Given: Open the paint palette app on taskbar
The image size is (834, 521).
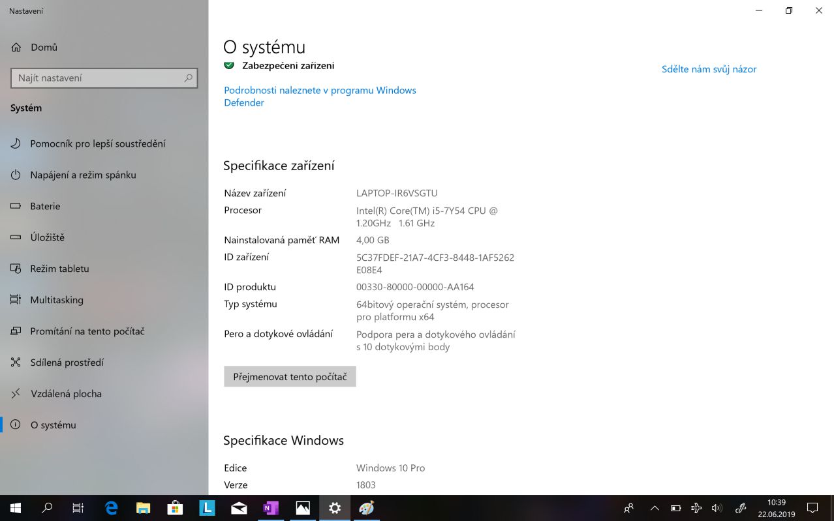Looking at the screenshot, I should (x=367, y=508).
